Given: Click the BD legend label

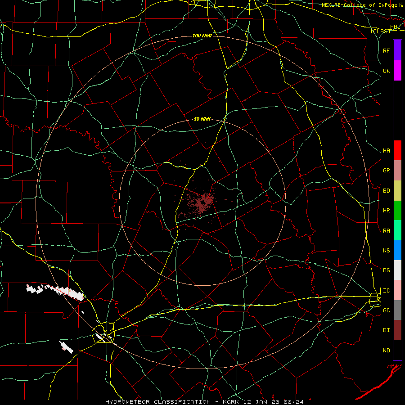Looking at the screenshot, I should point(386,191).
